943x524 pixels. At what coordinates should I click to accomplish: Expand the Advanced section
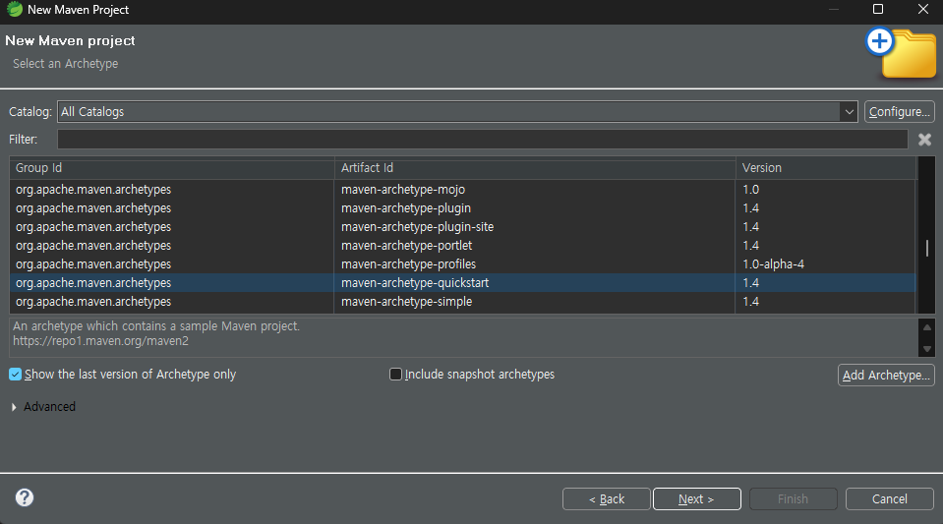(14, 407)
